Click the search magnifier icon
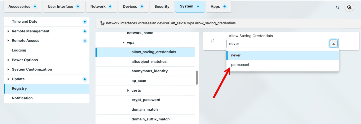 337,7
